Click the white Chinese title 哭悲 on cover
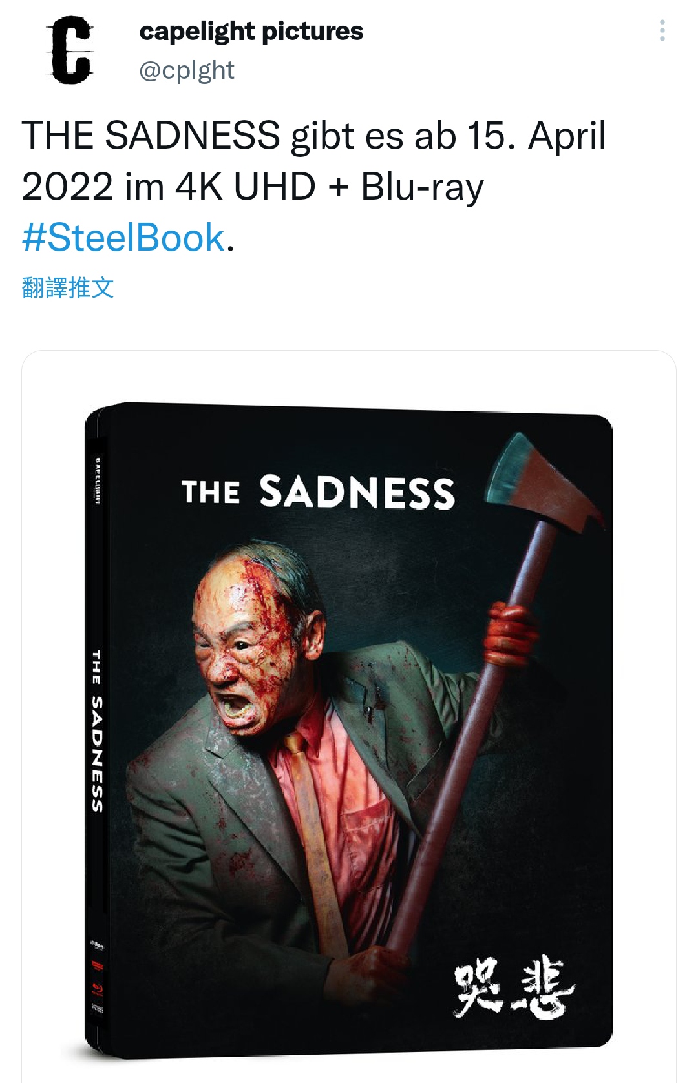Screen dimensions: 698x1083 point(514,986)
